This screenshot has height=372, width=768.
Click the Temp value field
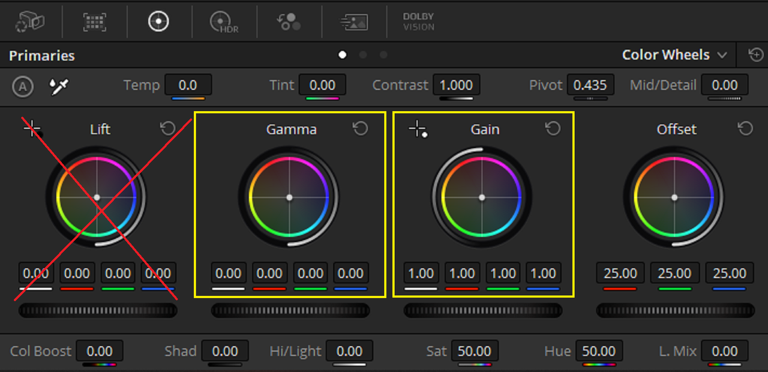(x=188, y=85)
